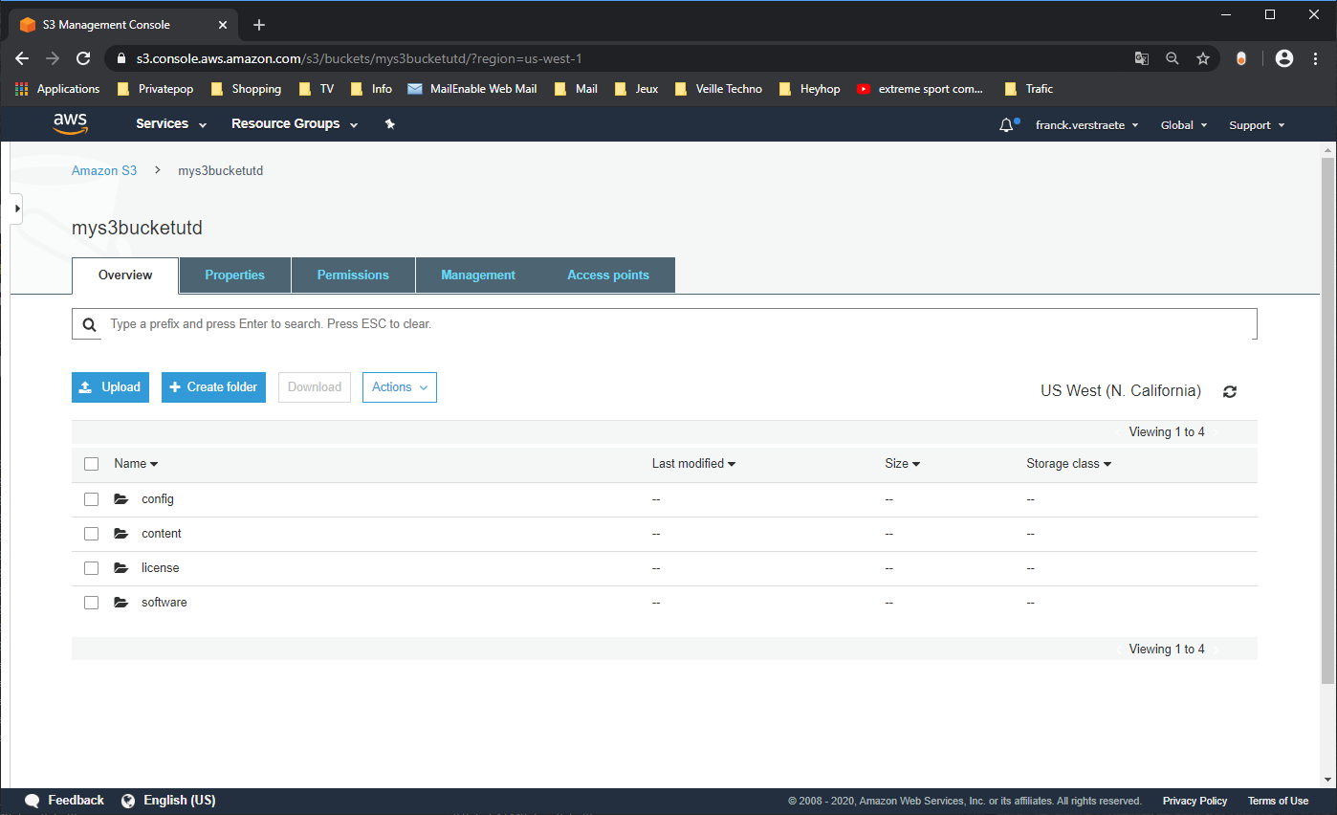1337x815 pixels.
Task: Check the content folder checkbox
Action: [x=92, y=534]
